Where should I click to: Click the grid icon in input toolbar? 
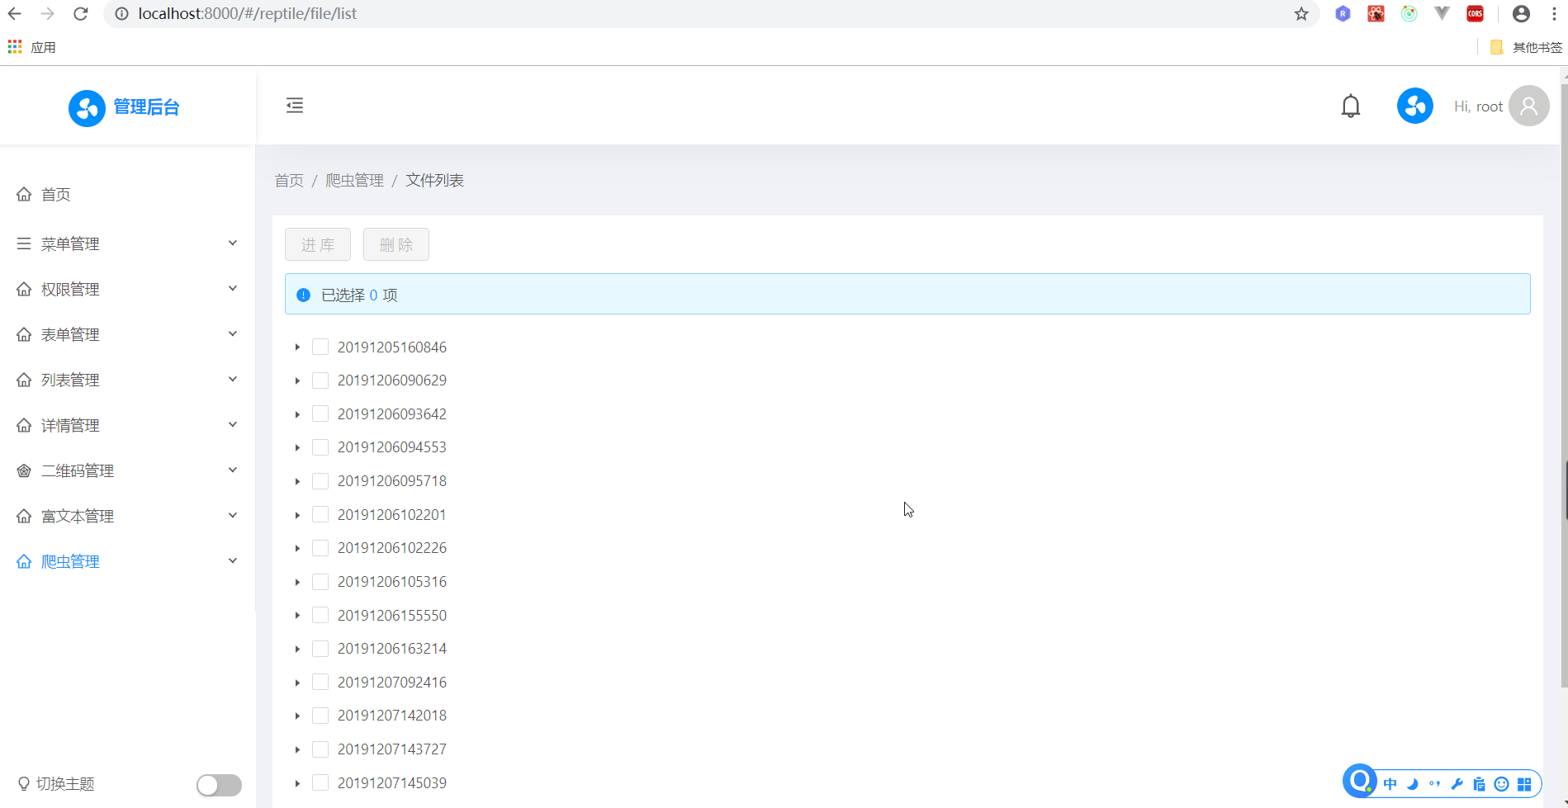(x=1524, y=784)
